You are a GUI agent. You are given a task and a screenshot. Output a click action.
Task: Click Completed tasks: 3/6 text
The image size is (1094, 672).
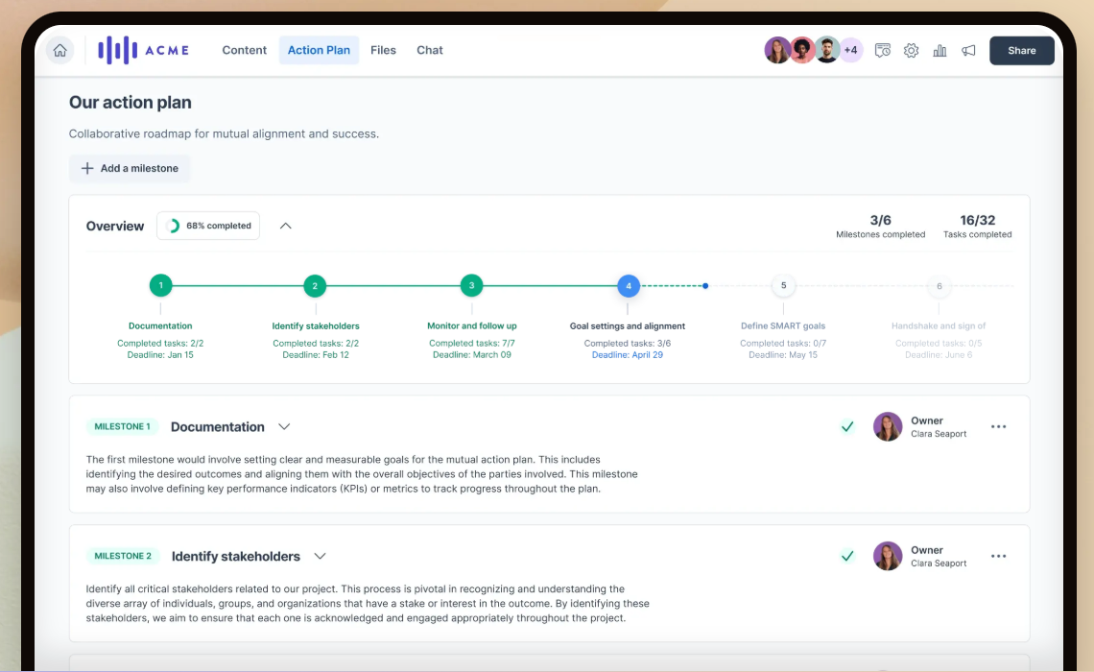click(628, 344)
